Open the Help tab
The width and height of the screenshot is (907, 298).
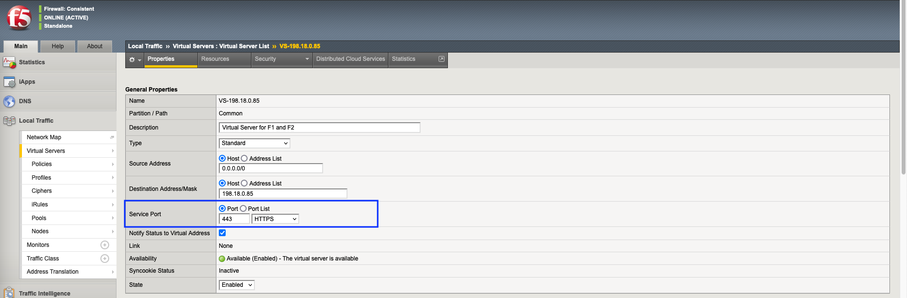pyautogui.click(x=58, y=46)
